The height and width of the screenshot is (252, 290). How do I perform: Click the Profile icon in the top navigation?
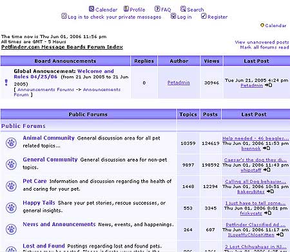126,9
